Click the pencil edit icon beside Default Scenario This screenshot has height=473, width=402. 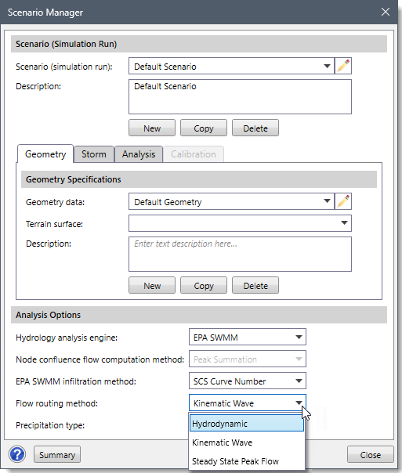click(343, 66)
